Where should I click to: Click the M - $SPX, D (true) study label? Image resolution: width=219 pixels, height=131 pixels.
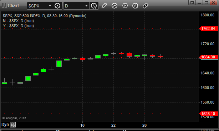point(19,21)
